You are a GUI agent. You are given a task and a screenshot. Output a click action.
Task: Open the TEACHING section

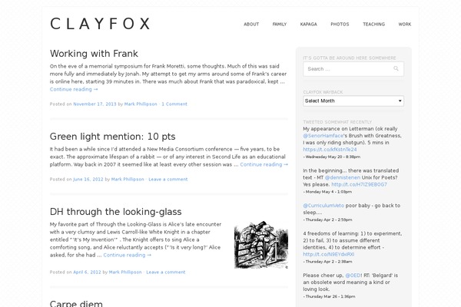tap(373, 24)
